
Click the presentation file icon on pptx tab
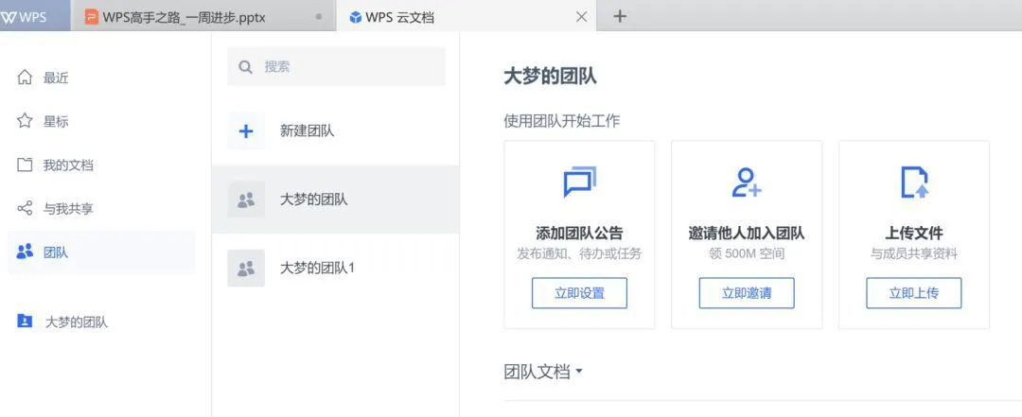click(x=92, y=17)
